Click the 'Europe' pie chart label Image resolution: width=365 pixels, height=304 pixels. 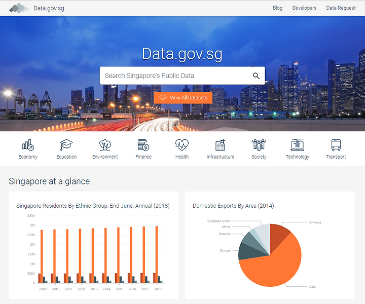(225, 250)
